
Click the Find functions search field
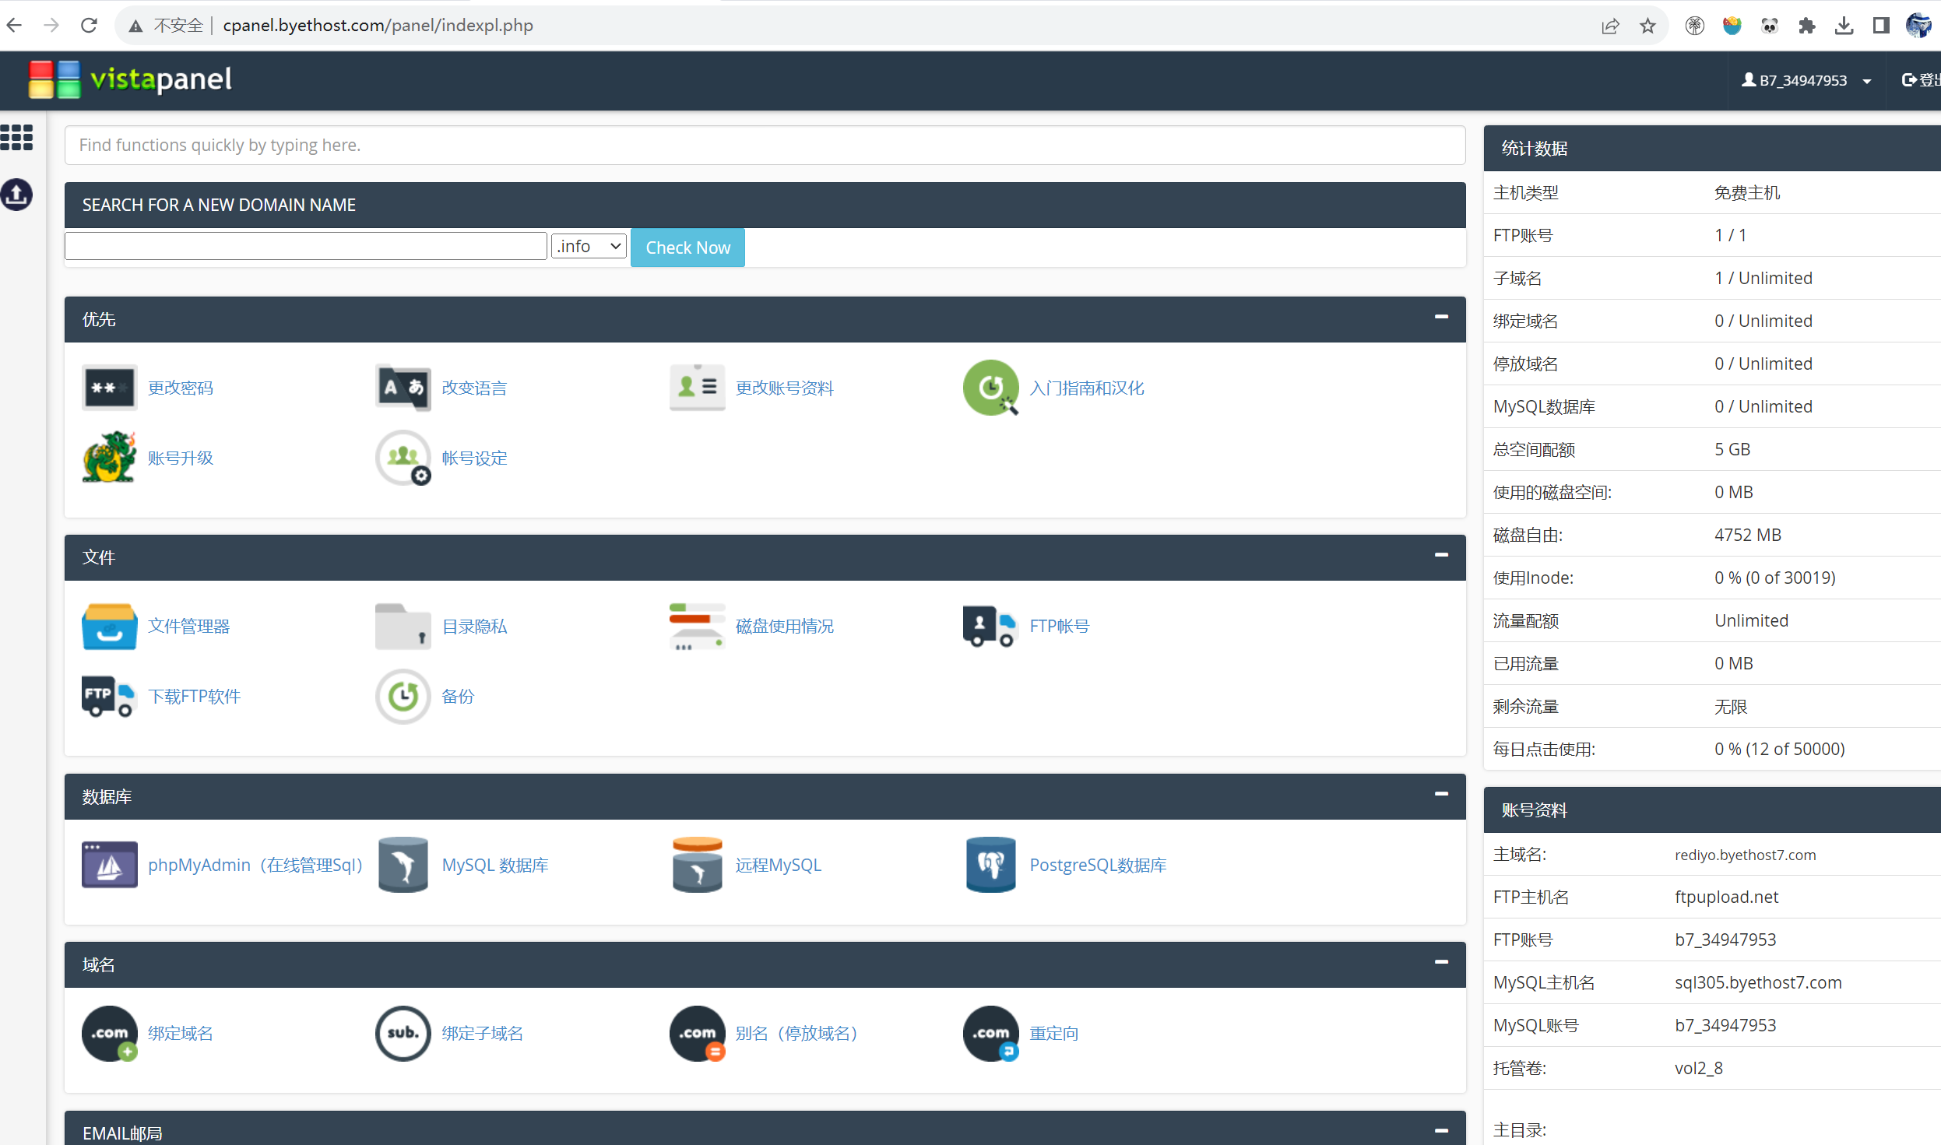click(763, 145)
